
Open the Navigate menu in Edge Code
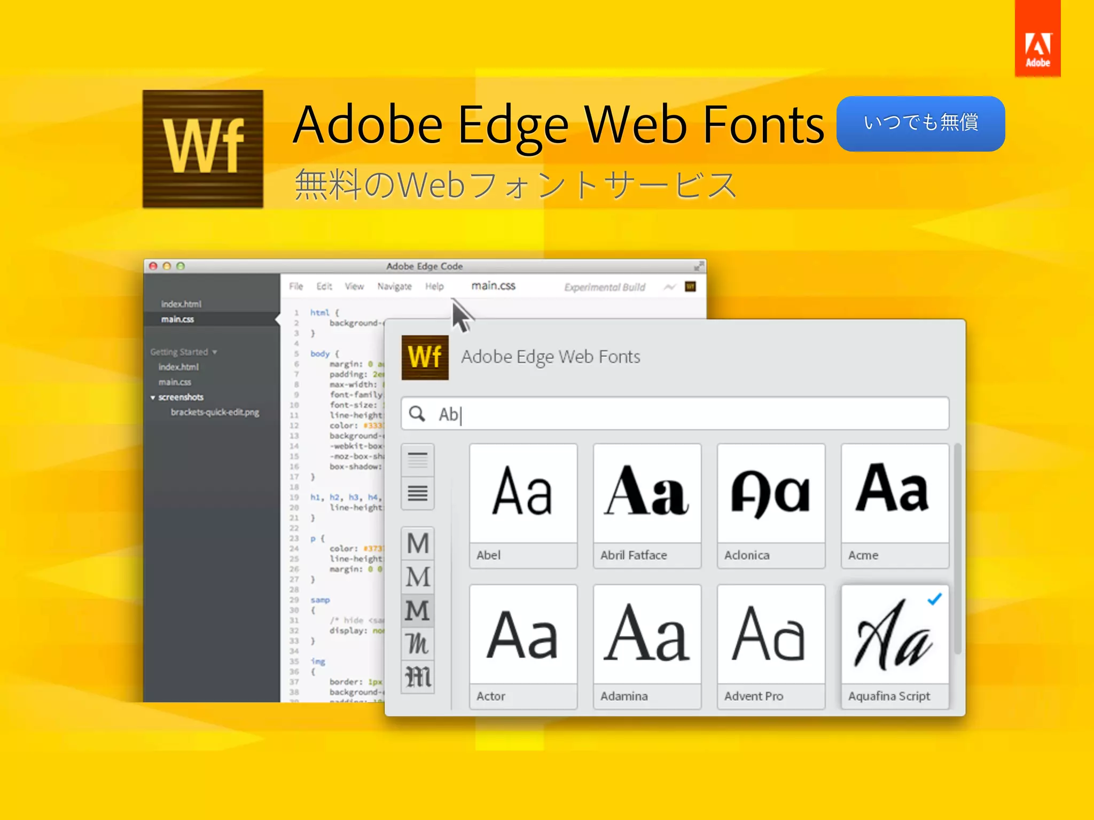(394, 287)
